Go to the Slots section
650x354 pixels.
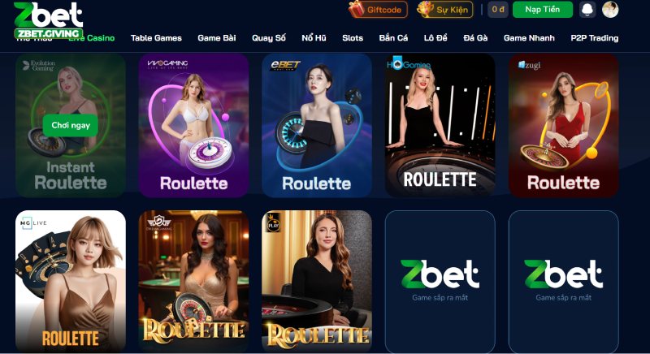353,38
